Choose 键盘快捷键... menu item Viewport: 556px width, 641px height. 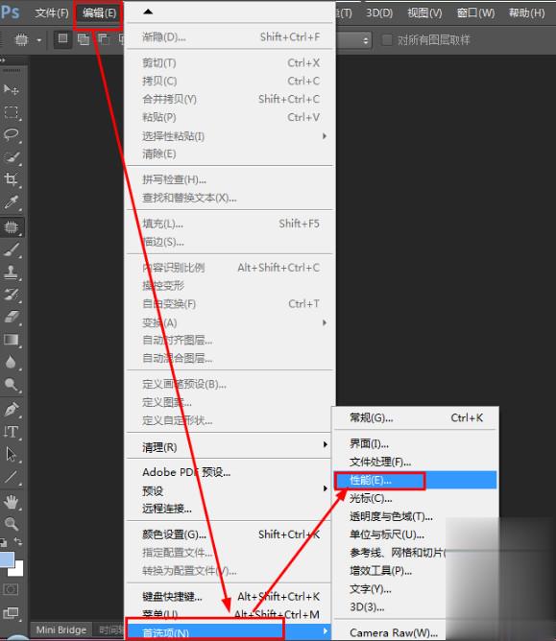(x=229, y=597)
